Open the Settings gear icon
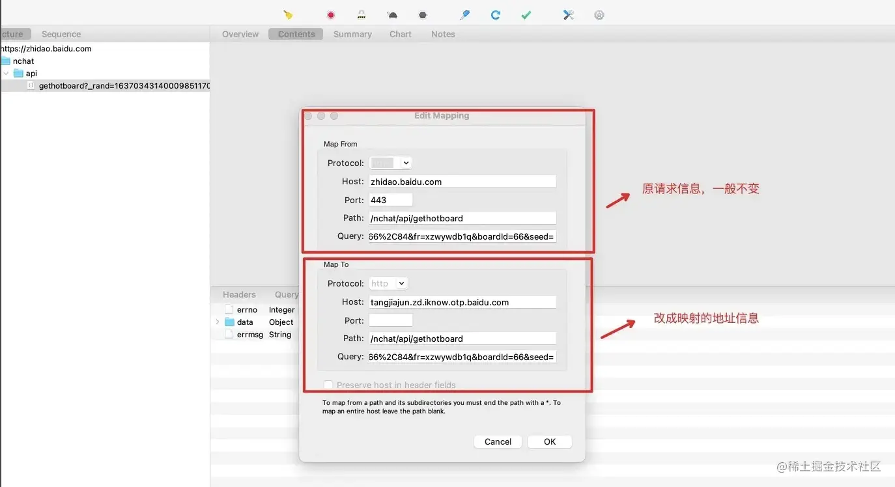This screenshot has width=895, height=487. pos(599,15)
